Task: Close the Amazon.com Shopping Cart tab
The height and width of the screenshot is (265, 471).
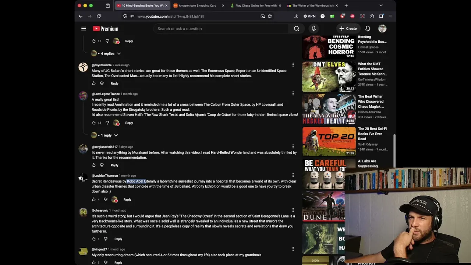Action: (x=223, y=6)
